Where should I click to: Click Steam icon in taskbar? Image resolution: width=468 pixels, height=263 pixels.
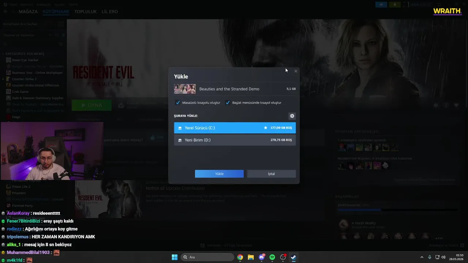[x=293, y=257]
